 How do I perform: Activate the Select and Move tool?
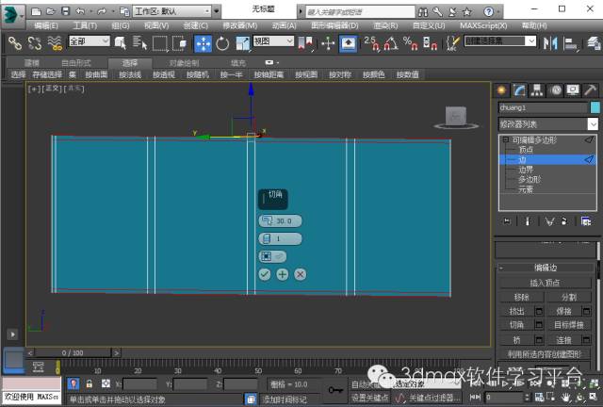(204, 43)
